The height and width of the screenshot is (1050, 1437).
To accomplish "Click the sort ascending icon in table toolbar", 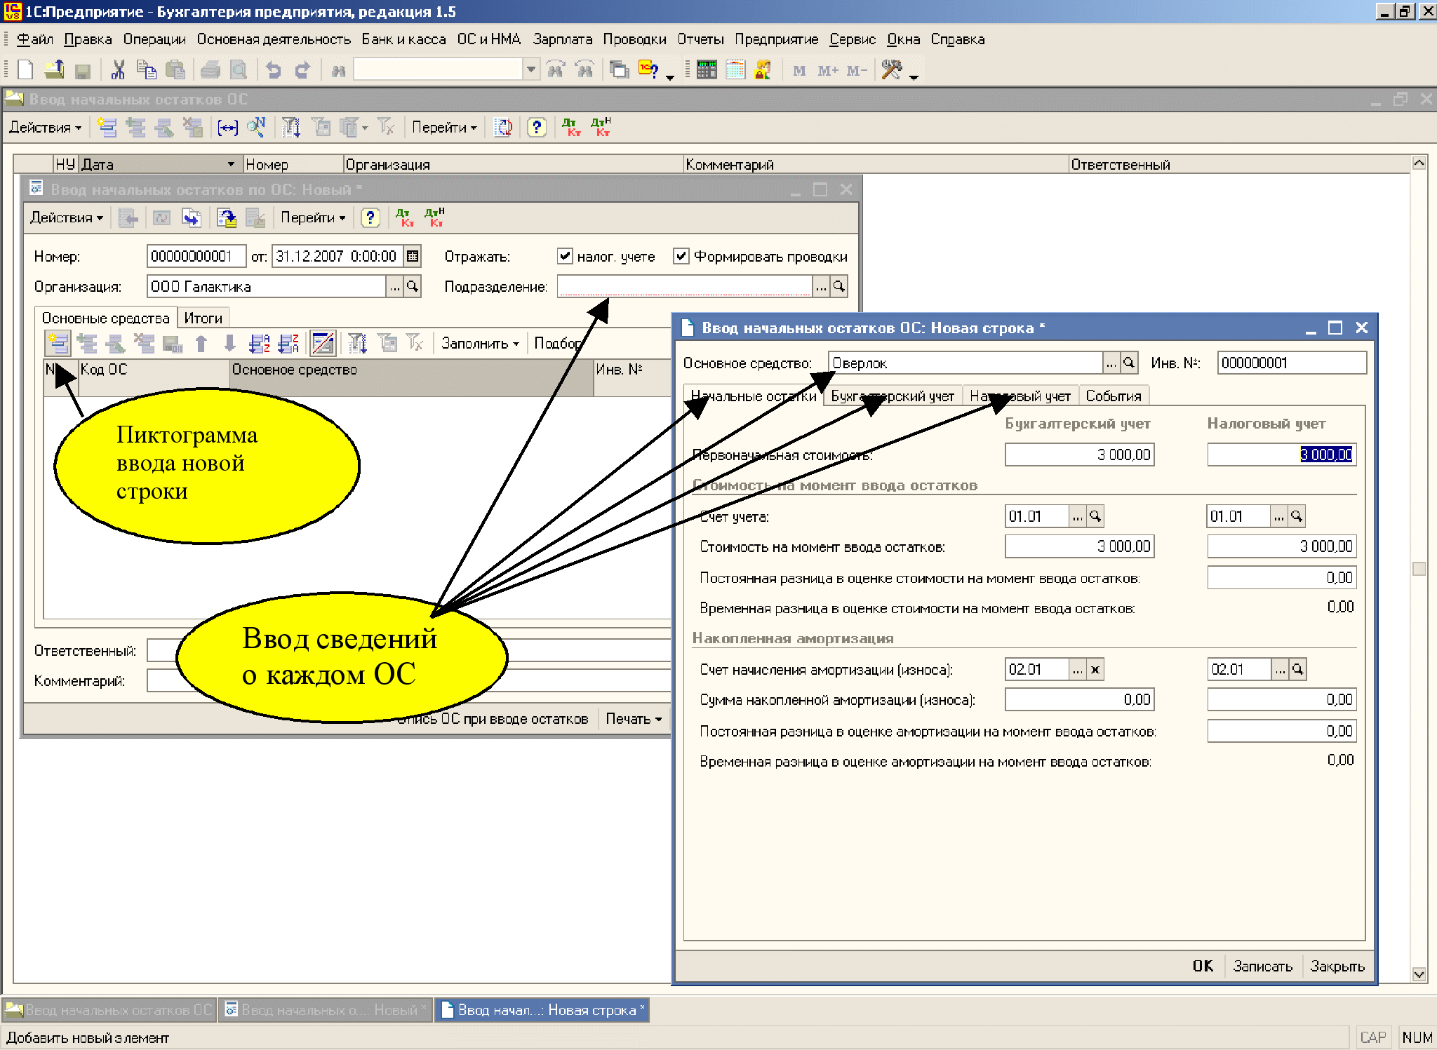I will (259, 343).
